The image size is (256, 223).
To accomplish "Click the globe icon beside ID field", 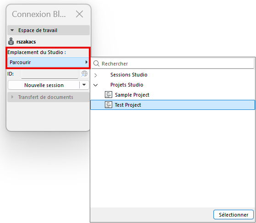I will click(x=84, y=74).
